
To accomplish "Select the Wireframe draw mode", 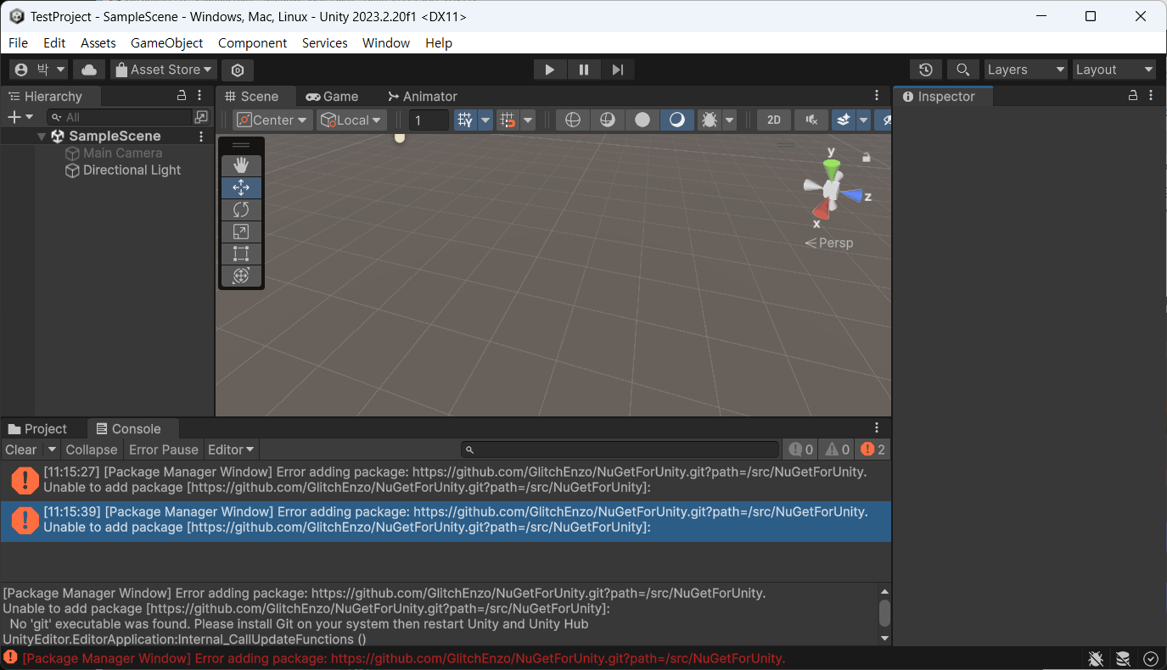I will click(573, 120).
